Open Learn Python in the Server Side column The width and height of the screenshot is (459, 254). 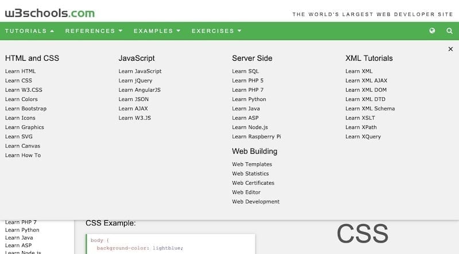click(x=249, y=99)
